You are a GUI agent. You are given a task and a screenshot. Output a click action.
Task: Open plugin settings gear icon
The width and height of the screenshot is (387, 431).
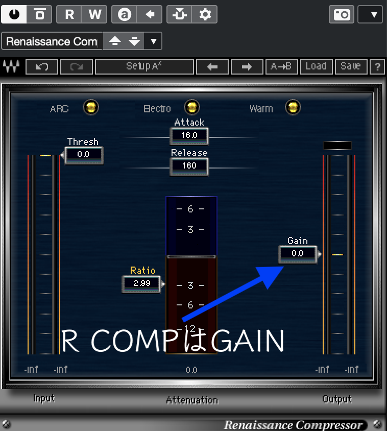205,14
